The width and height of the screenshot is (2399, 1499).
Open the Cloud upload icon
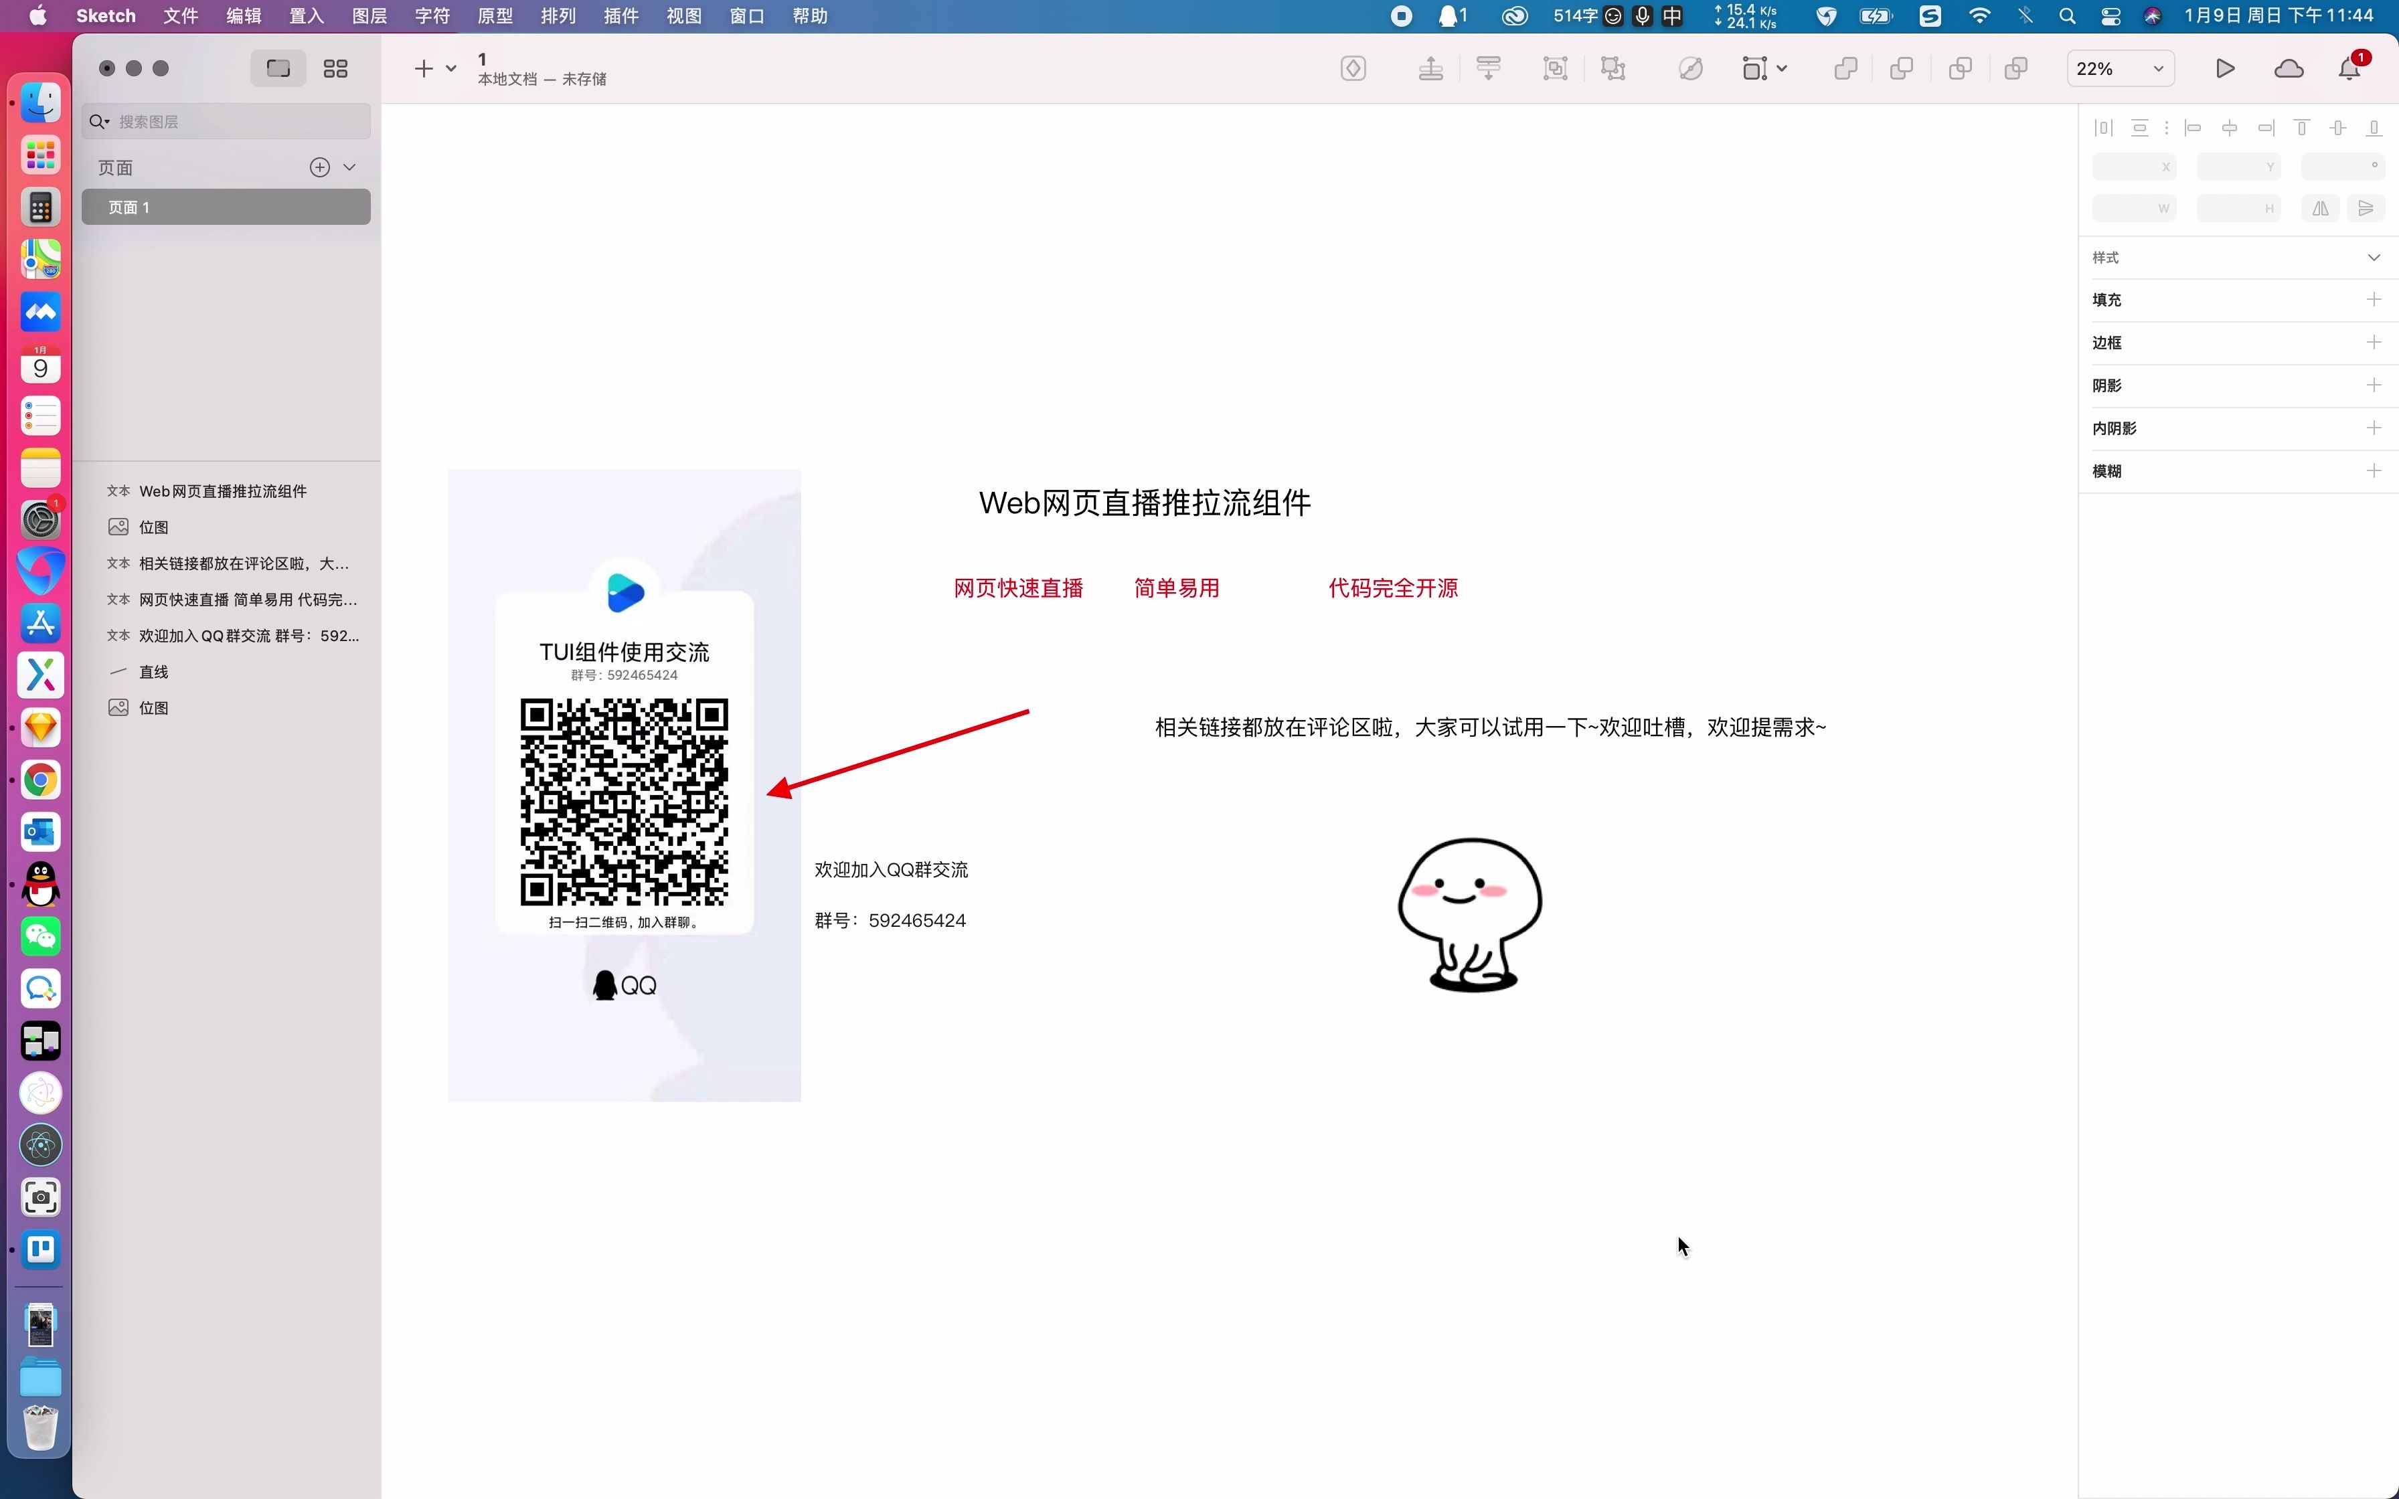[x=2288, y=68]
